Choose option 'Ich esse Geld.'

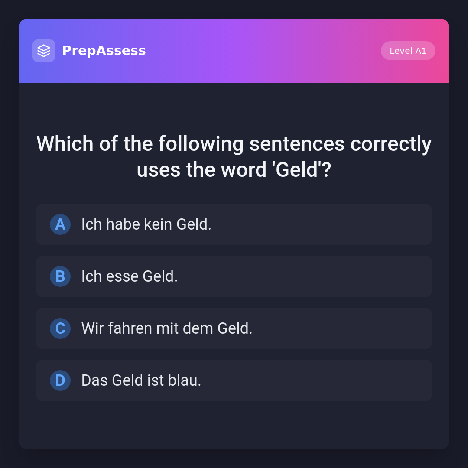(x=130, y=276)
